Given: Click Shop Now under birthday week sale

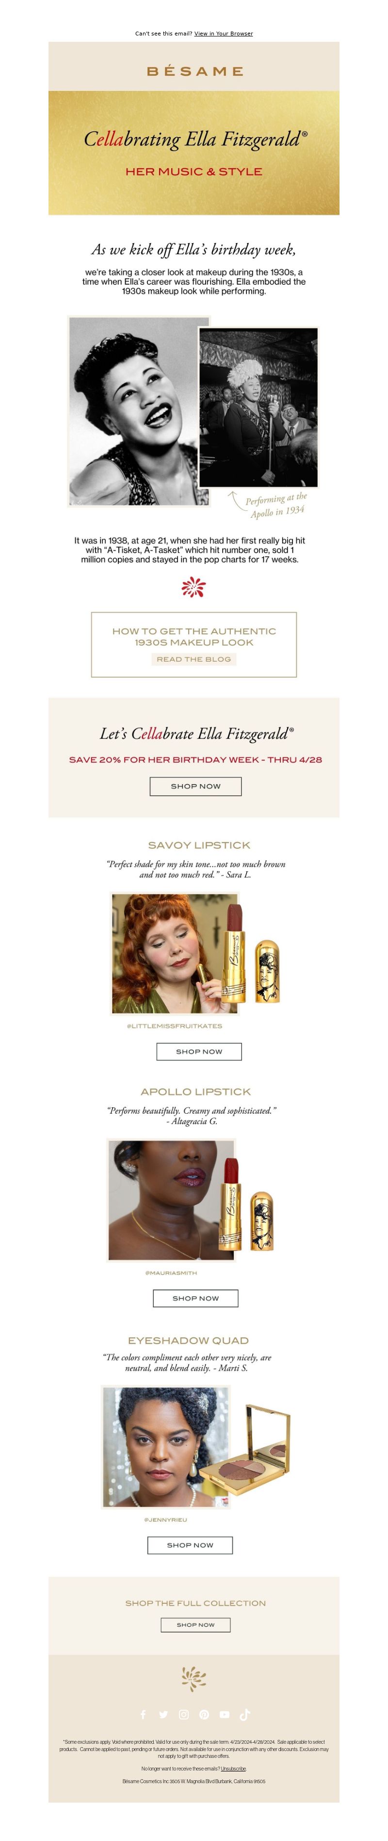Looking at the screenshot, I should point(195,786).
